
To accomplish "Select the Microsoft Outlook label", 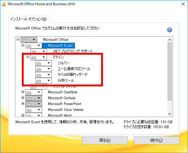I will (x=62, y=98).
